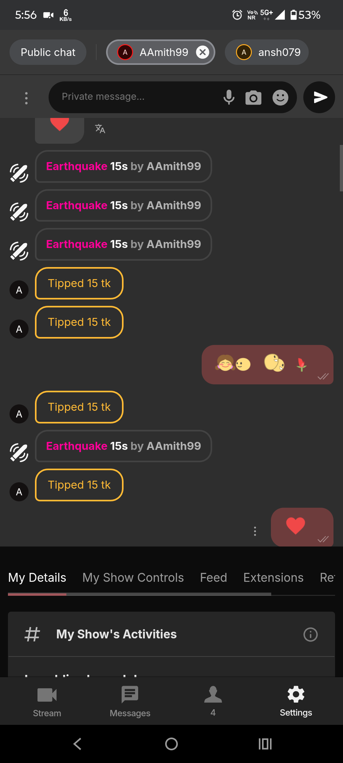Open My Show Controls tab
The height and width of the screenshot is (763, 343).
coord(133,578)
